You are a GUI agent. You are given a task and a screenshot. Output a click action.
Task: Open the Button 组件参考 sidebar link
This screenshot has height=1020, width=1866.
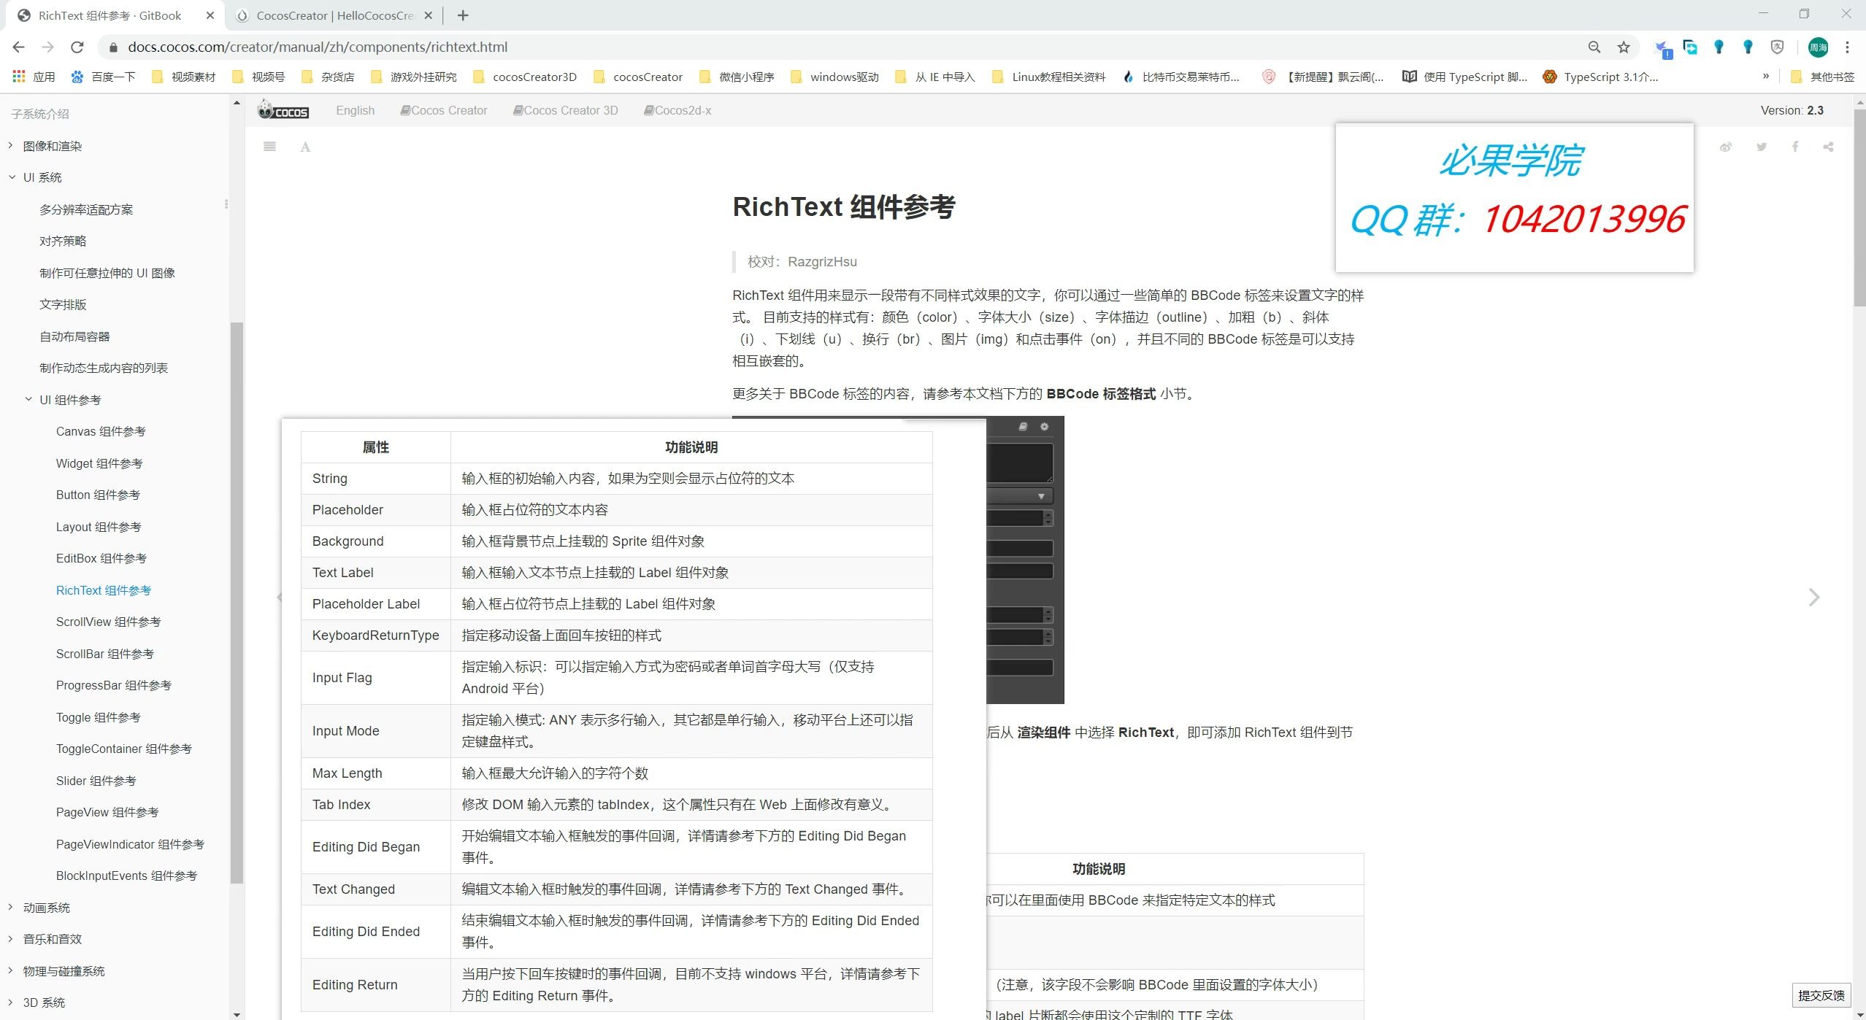[99, 495]
